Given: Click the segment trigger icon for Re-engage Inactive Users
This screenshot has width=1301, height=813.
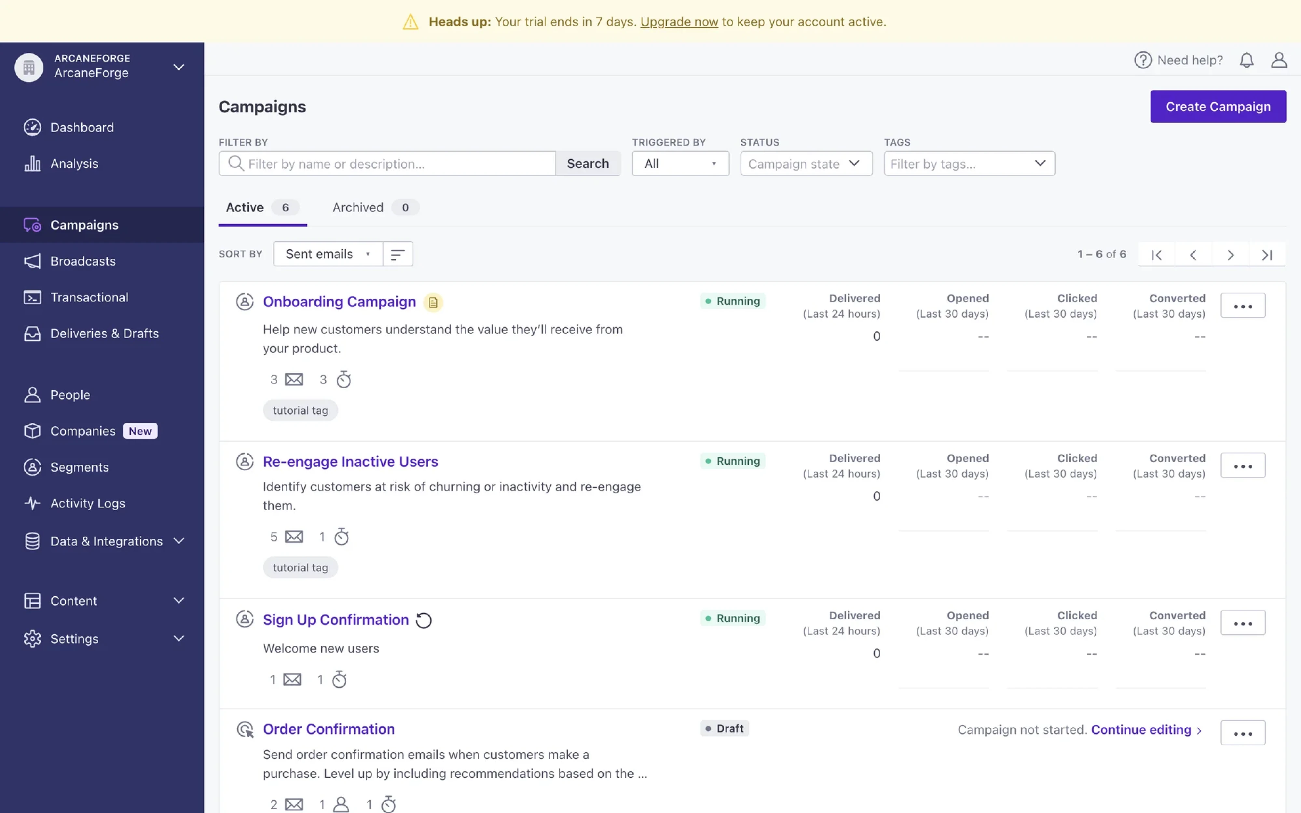Looking at the screenshot, I should [x=245, y=462].
